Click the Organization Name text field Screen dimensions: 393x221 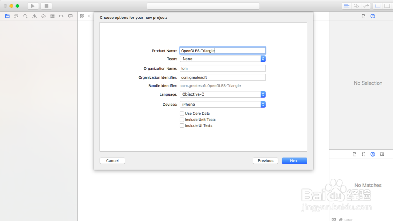[222, 68]
